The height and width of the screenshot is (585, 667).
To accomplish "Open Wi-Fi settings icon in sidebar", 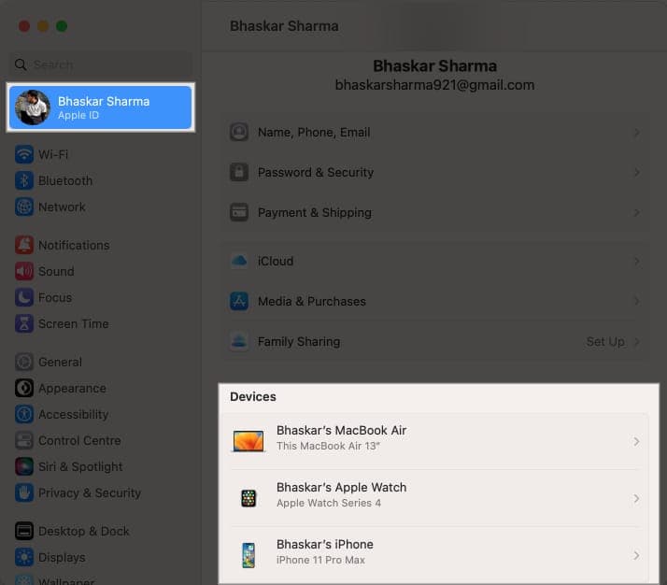I will click(24, 154).
